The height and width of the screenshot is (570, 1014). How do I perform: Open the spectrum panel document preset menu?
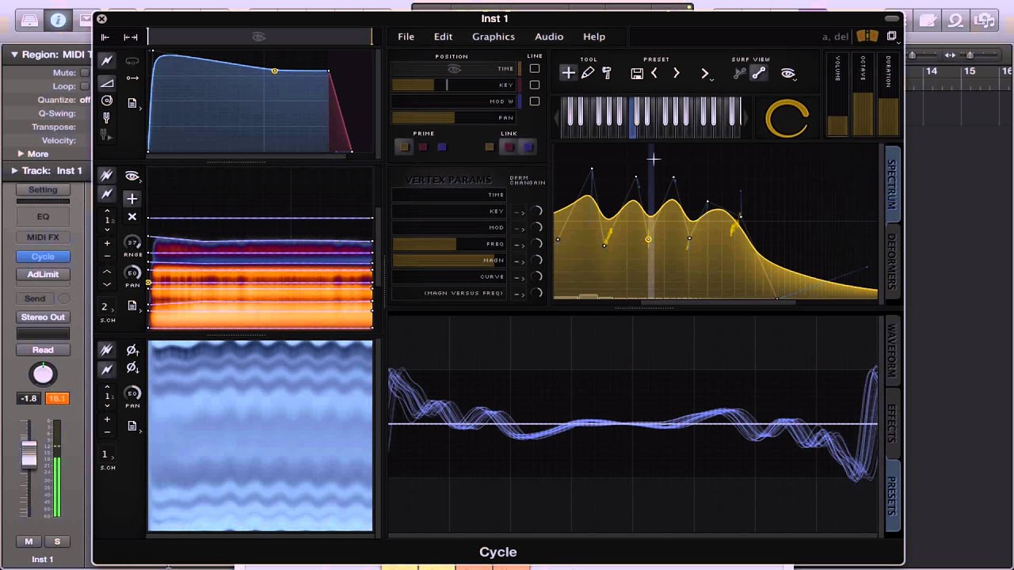coord(132,306)
